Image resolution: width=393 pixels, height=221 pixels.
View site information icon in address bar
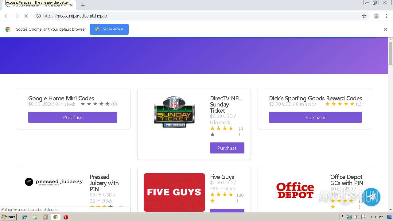coord(39,16)
